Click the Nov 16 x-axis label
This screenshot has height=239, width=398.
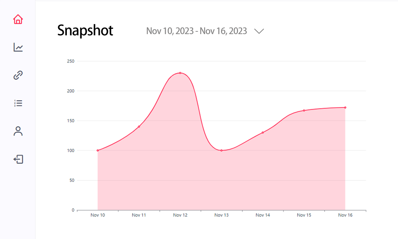[345, 215]
